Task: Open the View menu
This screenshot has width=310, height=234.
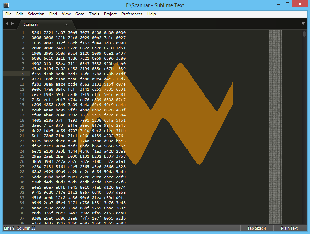Action: click(x=66, y=14)
